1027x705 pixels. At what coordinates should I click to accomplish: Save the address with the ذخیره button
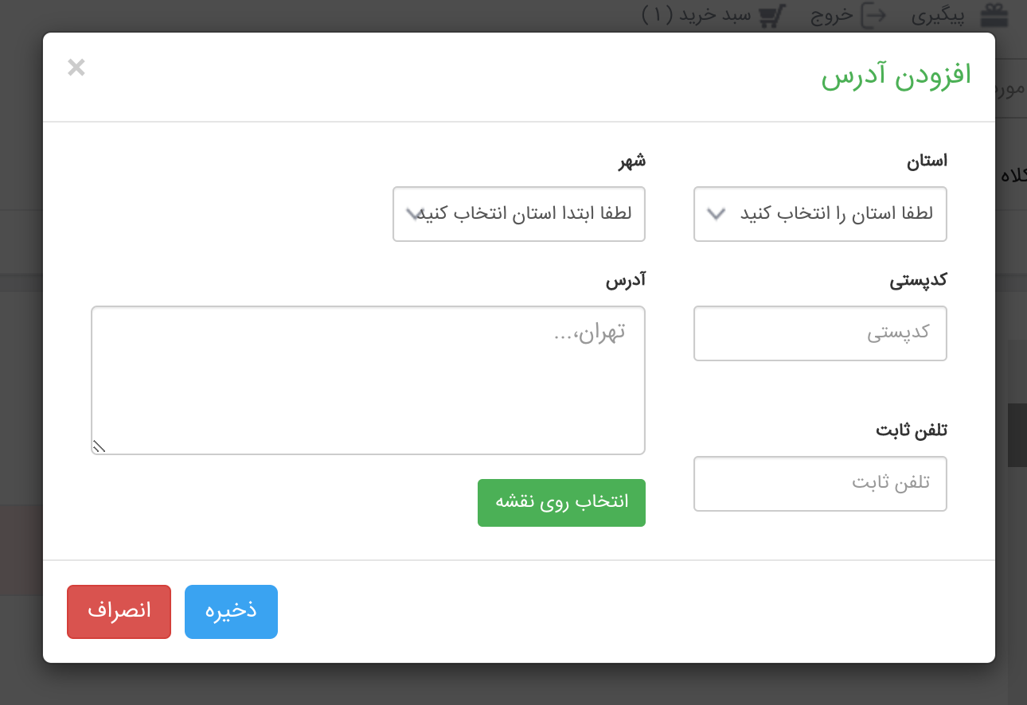point(231,611)
